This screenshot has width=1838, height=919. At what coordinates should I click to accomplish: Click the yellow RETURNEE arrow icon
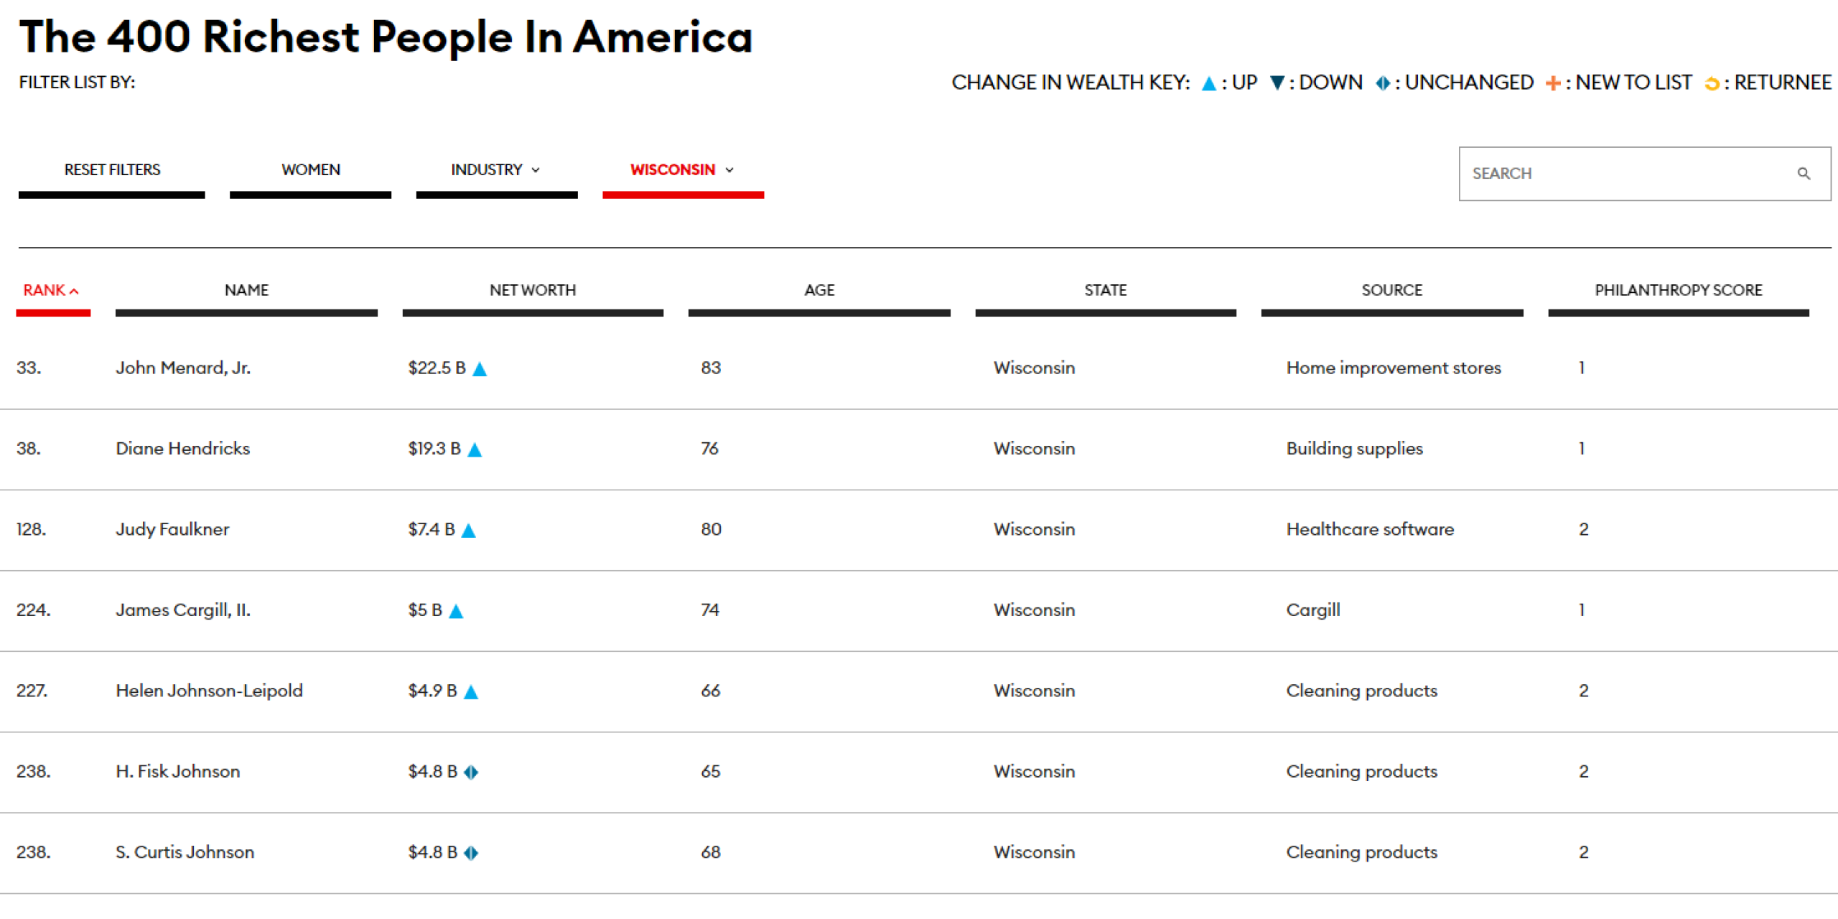(x=1712, y=83)
